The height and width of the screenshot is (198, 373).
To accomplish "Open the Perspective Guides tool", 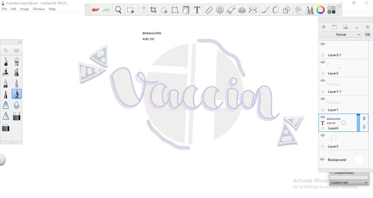I will (242, 10).
